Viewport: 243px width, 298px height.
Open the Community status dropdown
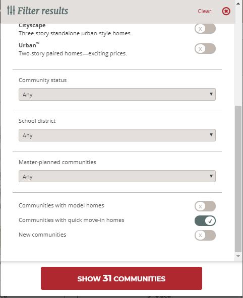pos(117,94)
